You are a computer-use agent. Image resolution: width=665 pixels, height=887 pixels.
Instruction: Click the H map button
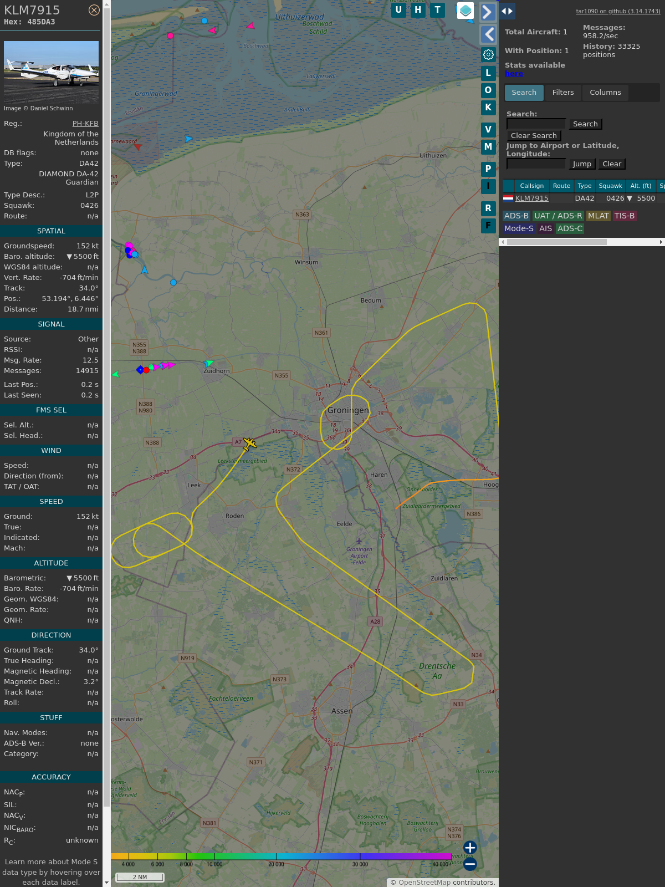click(x=418, y=10)
